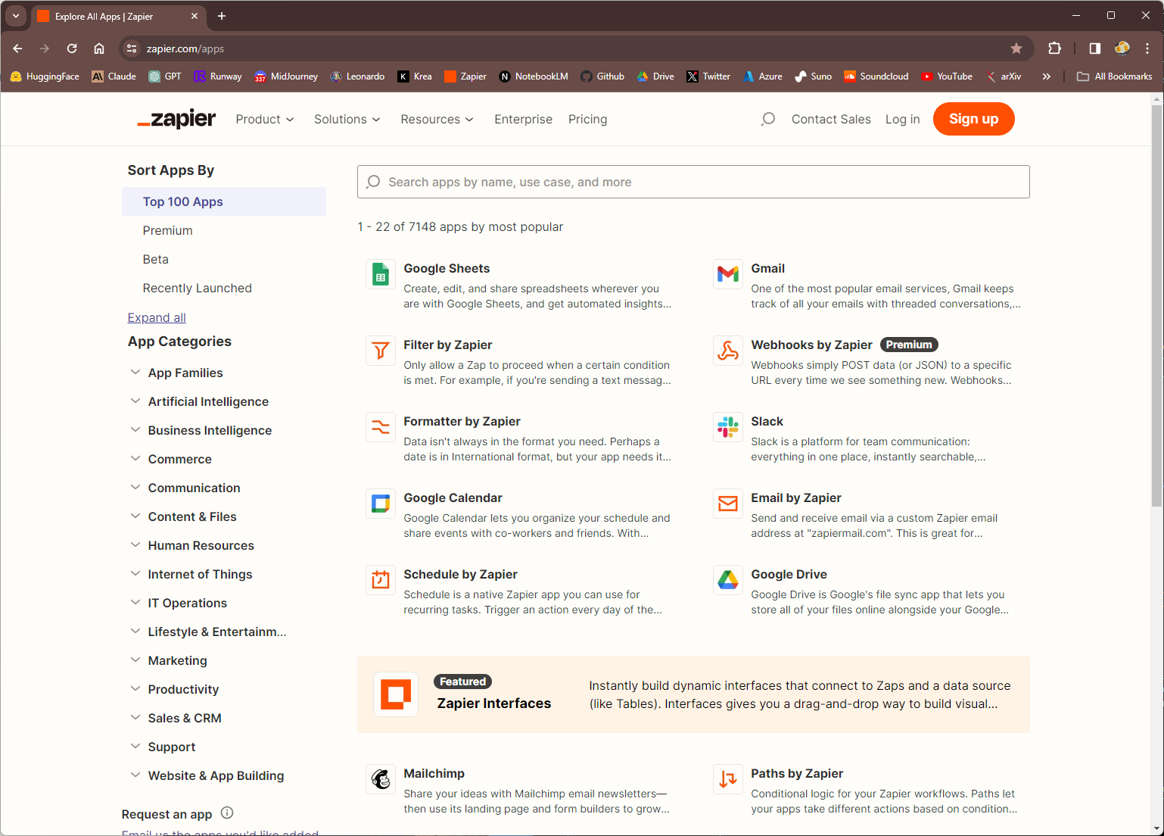Open the Mailchimp app icon
This screenshot has width=1164, height=836.
pyautogui.click(x=381, y=779)
